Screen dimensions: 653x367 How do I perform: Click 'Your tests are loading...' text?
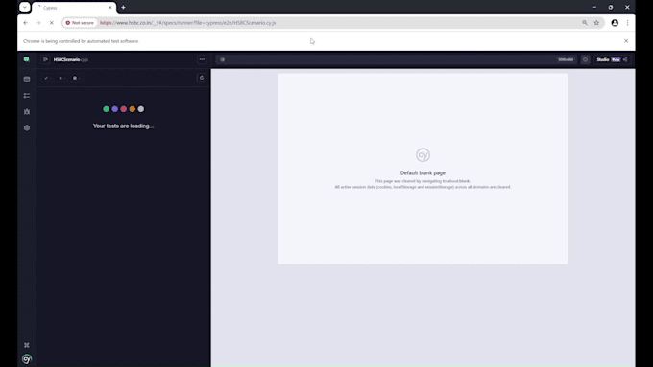[123, 126]
